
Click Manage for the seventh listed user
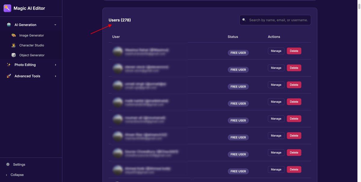click(x=276, y=153)
